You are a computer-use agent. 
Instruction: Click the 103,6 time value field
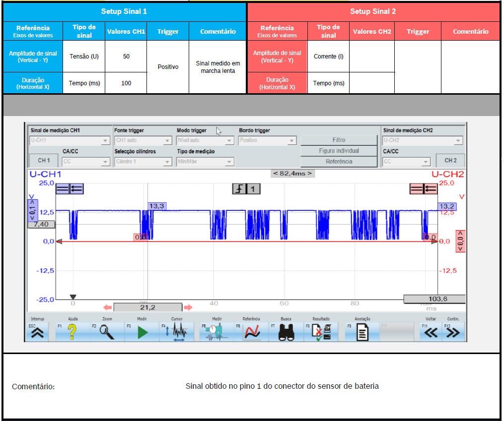coord(434,299)
